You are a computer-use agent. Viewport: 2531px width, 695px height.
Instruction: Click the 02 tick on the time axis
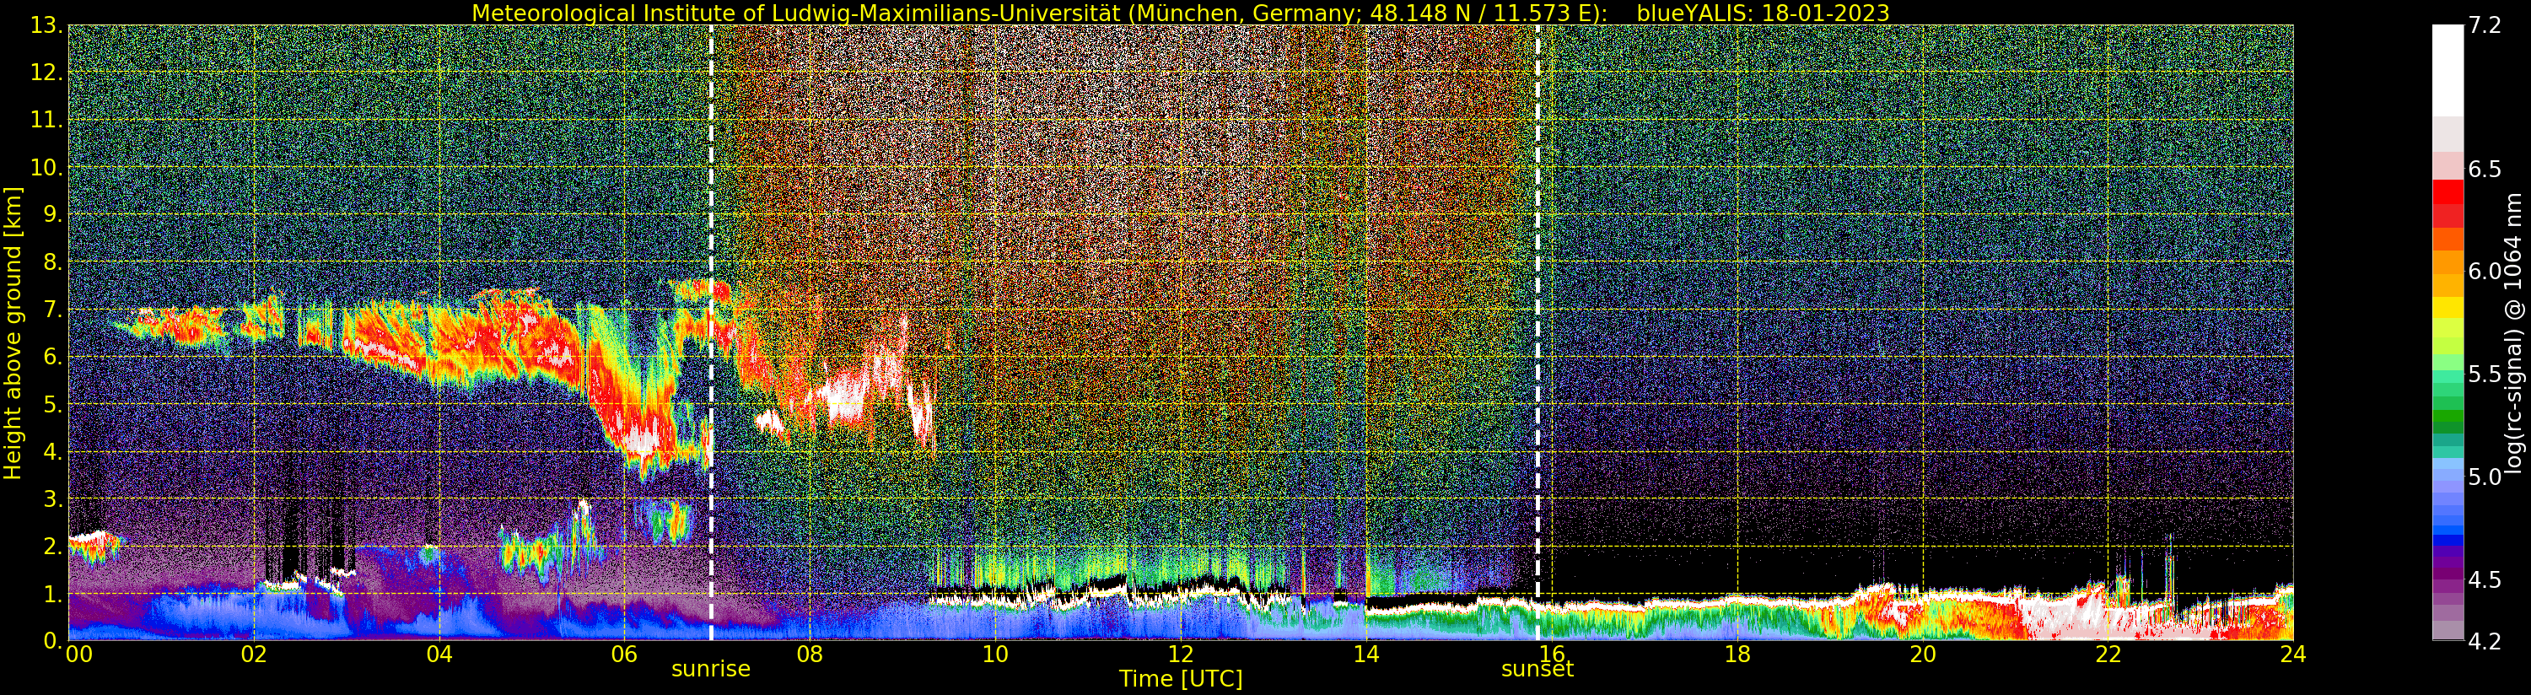(254, 654)
